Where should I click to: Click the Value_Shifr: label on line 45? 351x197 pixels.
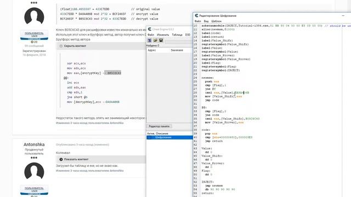tap(212, 156)
